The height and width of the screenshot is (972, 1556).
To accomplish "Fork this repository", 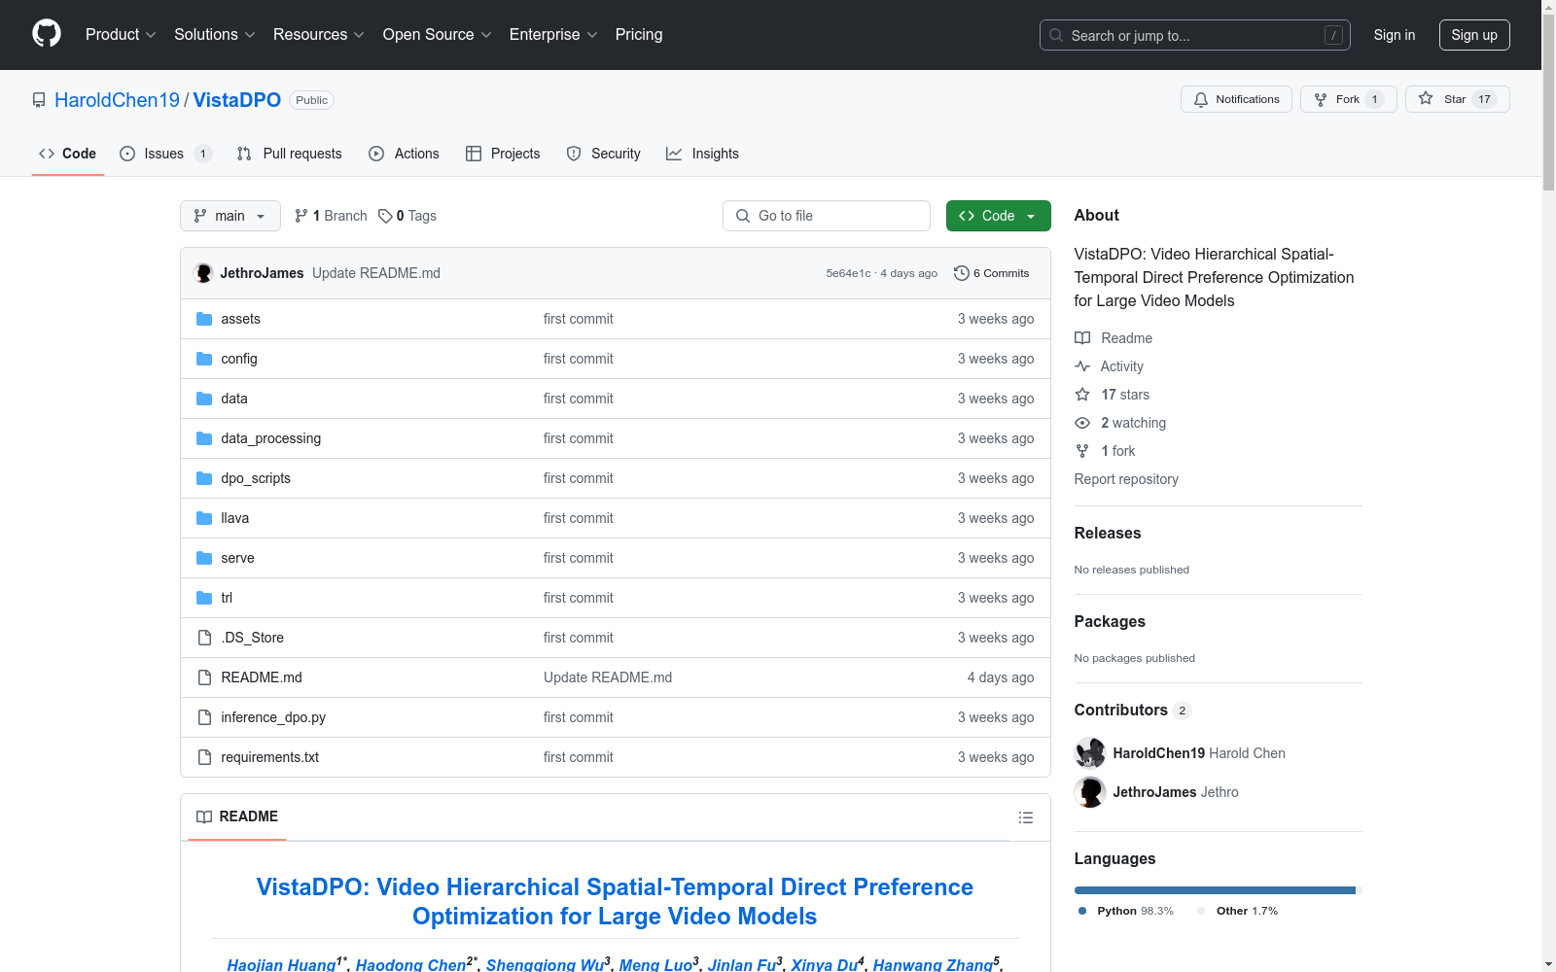I will (x=1348, y=99).
